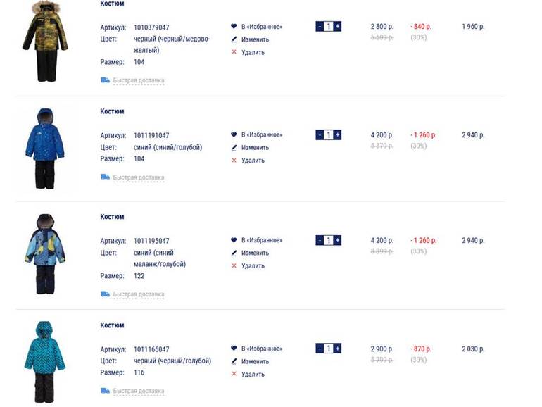
Task: Click truck delivery icon for item 1011166047
Action: (x=106, y=391)
